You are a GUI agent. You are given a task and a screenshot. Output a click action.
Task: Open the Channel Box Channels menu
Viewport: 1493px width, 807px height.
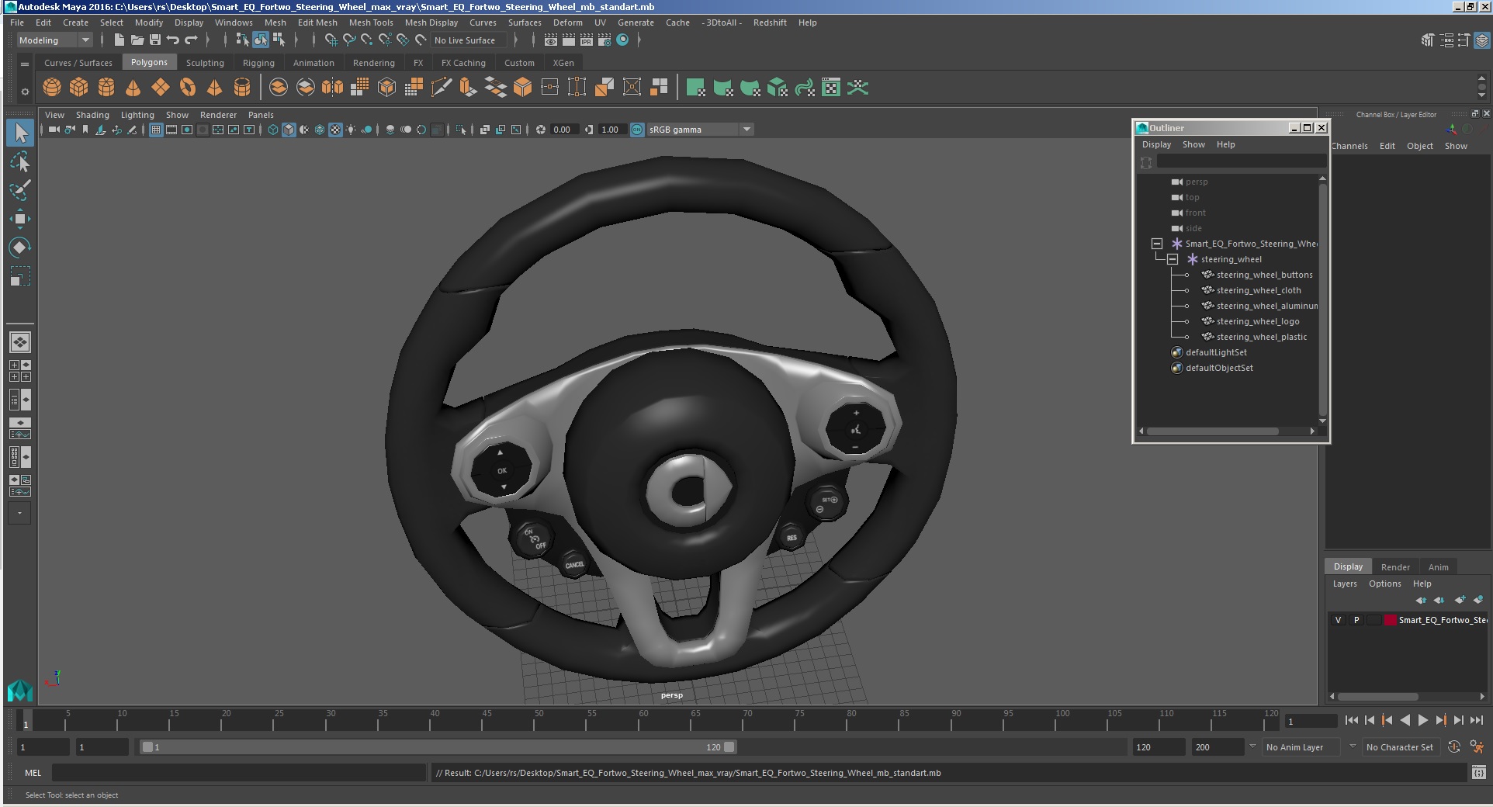click(x=1349, y=146)
